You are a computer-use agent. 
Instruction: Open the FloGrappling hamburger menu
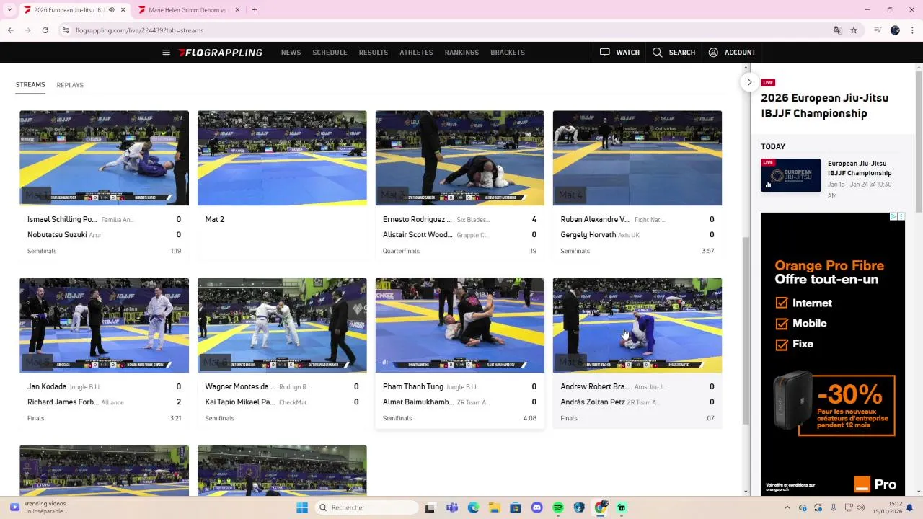coord(166,53)
